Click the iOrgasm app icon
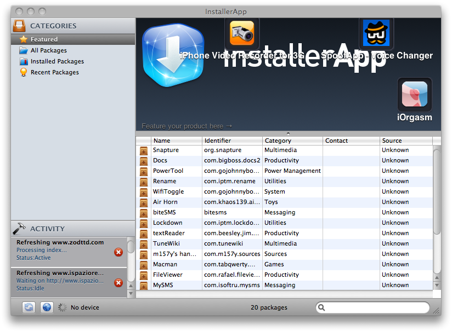Image resolution: width=452 pixels, height=332 pixels. [414, 94]
